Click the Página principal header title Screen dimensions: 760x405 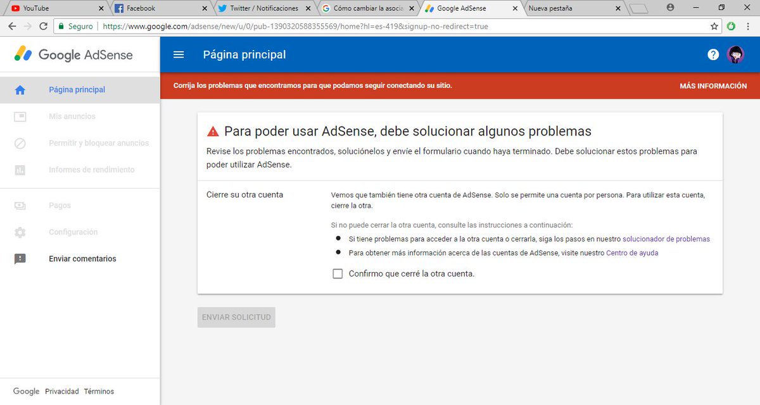(244, 54)
